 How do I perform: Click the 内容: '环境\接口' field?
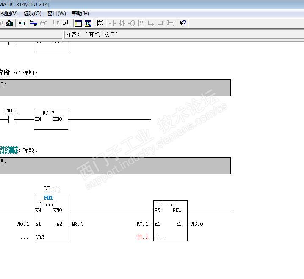tap(184, 34)
